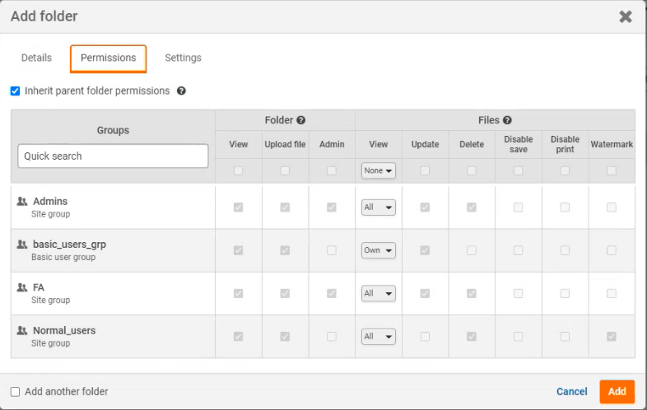Click the Cancel link
The width and height of the screenshot is (647, 410).
point(571,392)
